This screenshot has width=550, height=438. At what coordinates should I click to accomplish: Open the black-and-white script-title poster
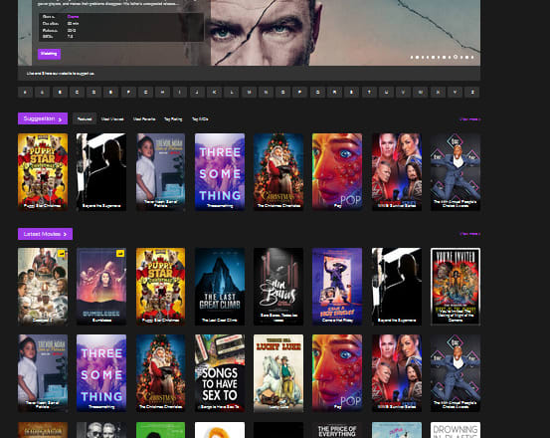click(x=278, y=287)
